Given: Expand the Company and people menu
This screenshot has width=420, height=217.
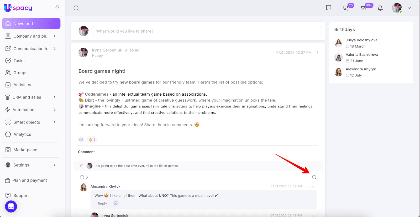Looking at the screenshot, I should (x=55, y=36).
